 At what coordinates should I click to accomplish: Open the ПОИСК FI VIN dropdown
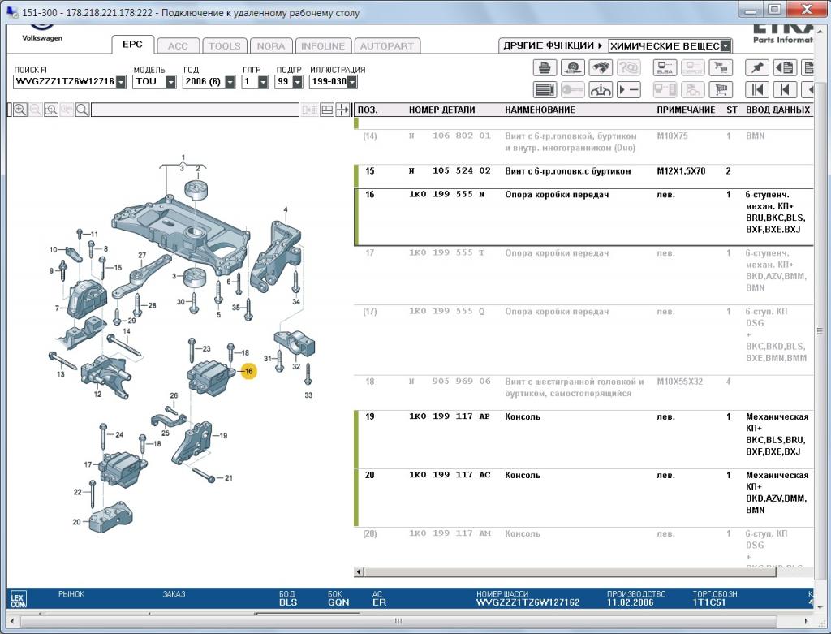tap(122, 82)
